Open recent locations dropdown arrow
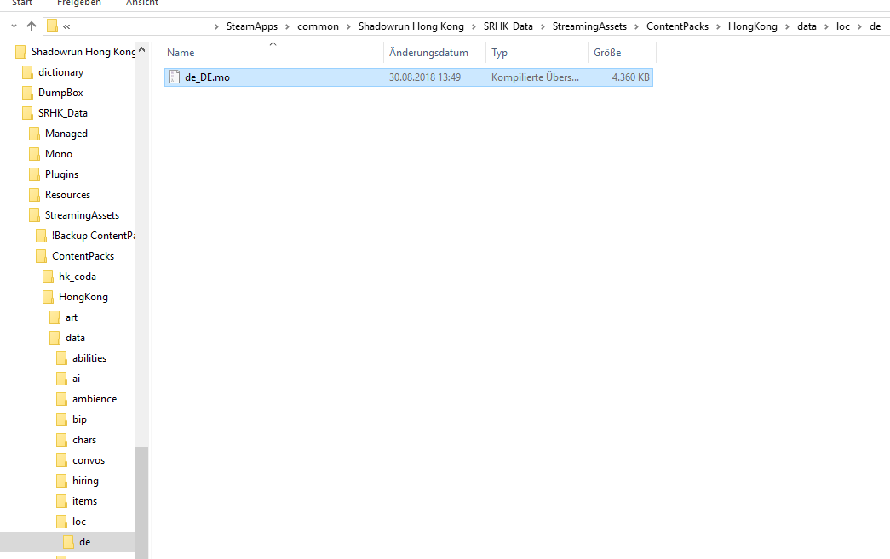The height and width of the screenshot is (559, 890). pos(14,26)
